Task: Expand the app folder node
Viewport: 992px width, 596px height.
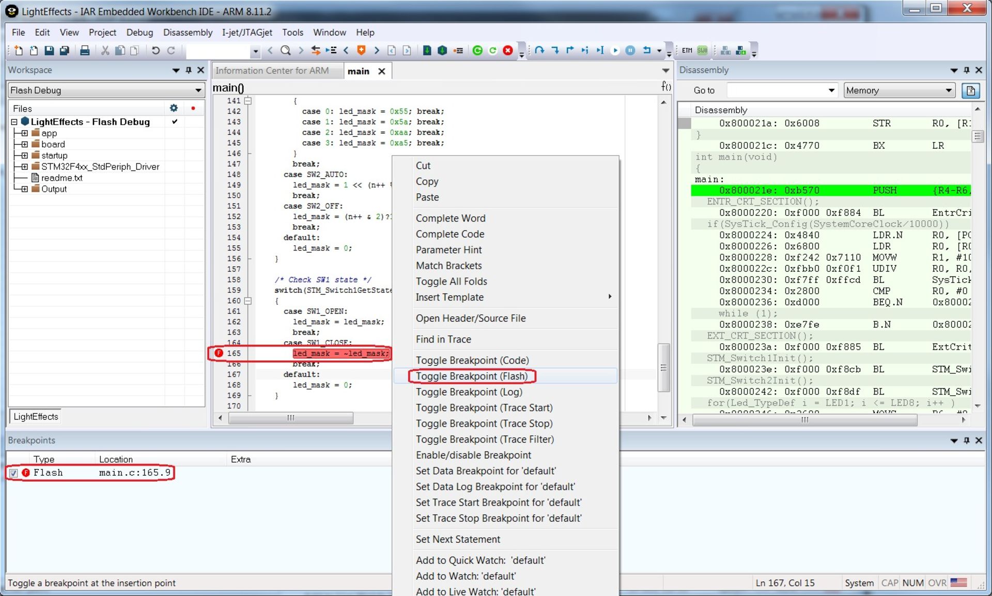Action: [24, 133]
